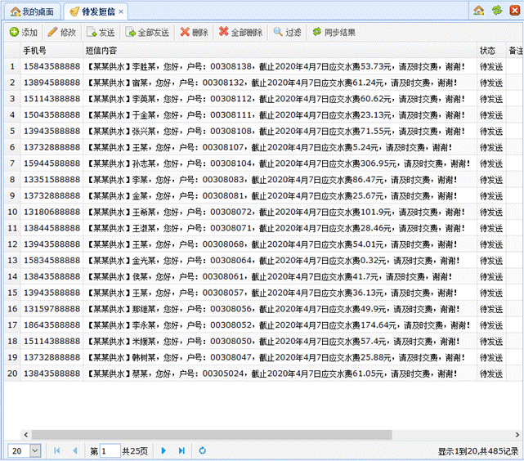Click 待发送 status in row 9
Viewport: 524px width, 461px height.
click(x=491, y=196)
